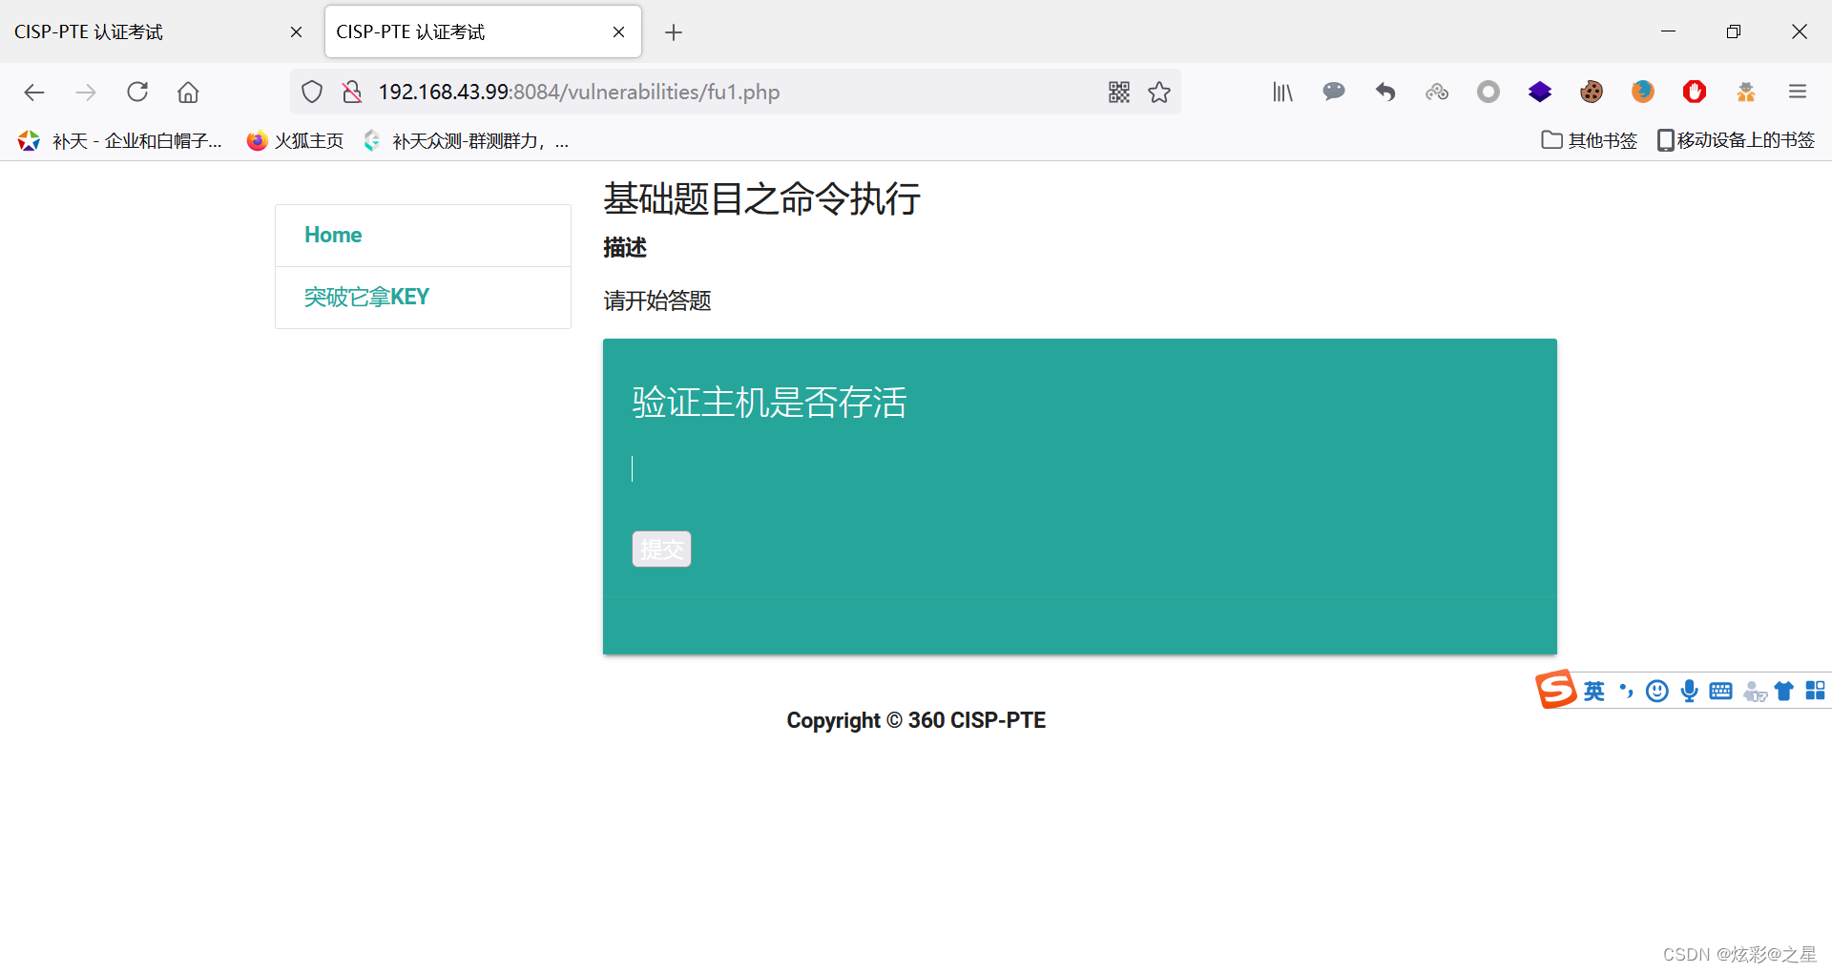Open the browser home page
This screenshot has height=973, width=1832.
(188, 92)
